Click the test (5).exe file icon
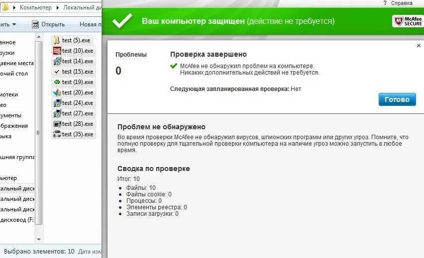 coord(57,40)
